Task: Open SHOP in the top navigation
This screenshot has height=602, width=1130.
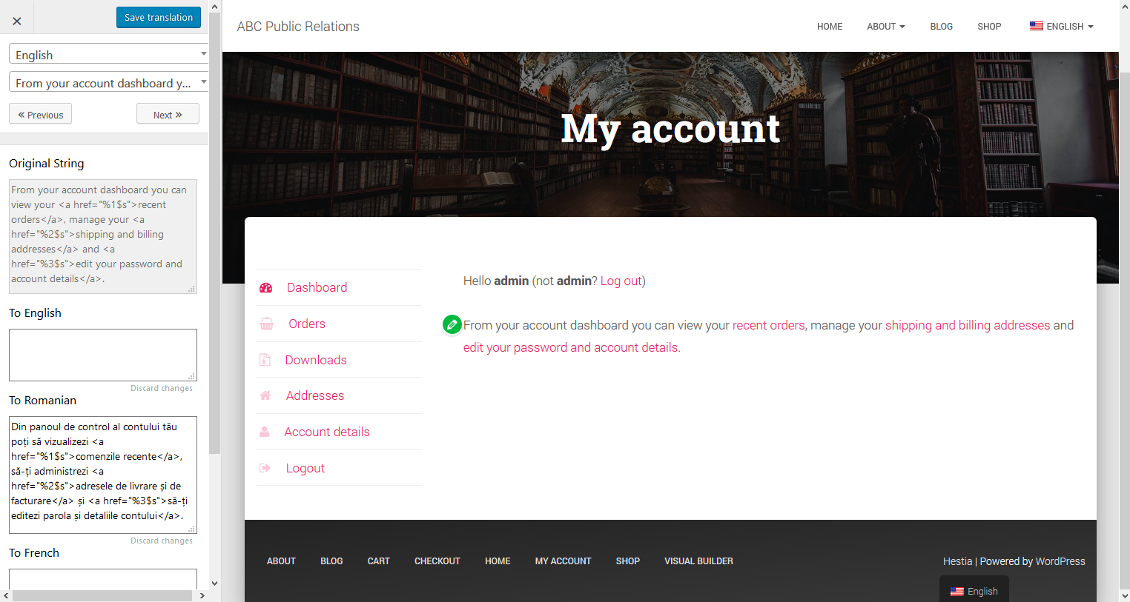Action: [989, 27]
